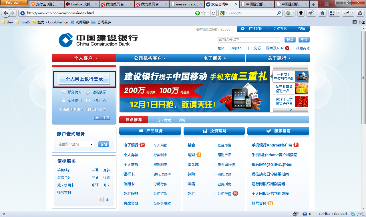Screen dimensions: 366x217
Task: Click the blue play icon in the status bar
Action: click(305, 214)
